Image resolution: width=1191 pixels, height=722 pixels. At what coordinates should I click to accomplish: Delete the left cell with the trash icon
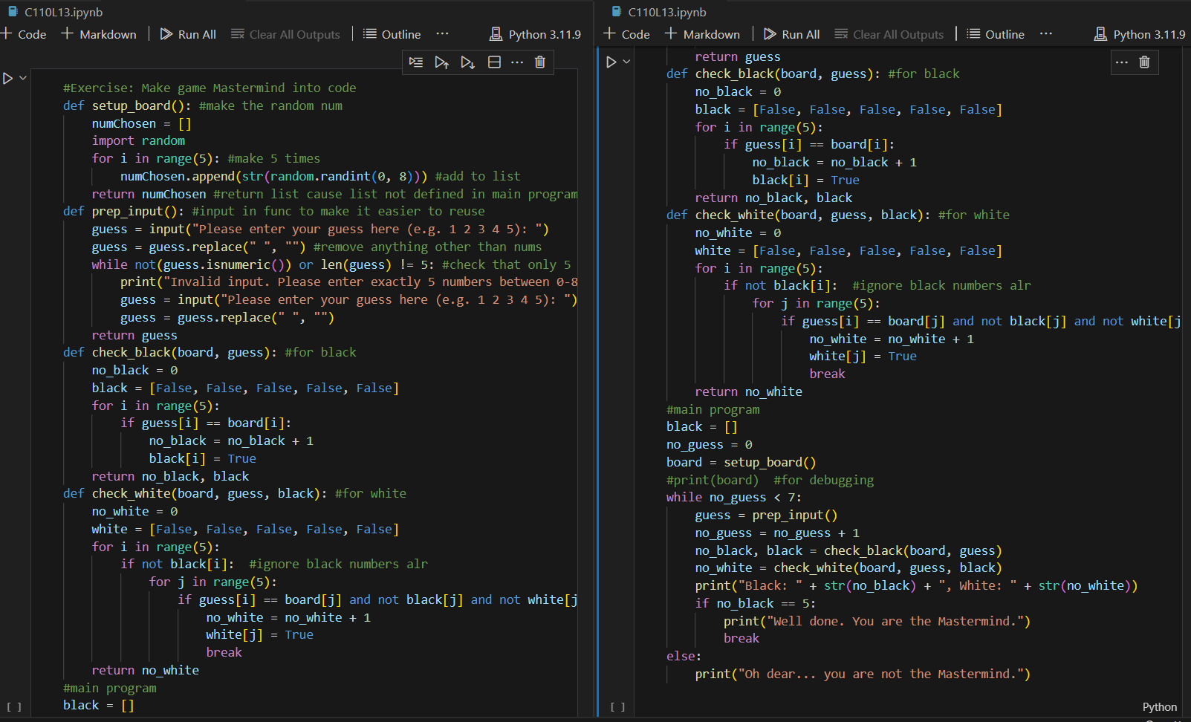pyautogui.click(x=540, y=62)
